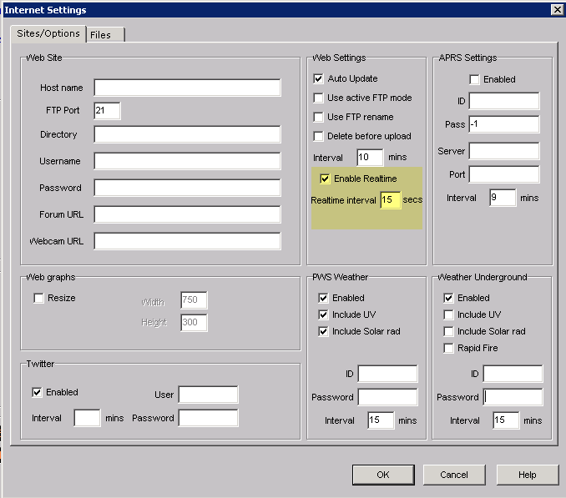Disable the Enable Realtime checkbox

tap(325, 179)
